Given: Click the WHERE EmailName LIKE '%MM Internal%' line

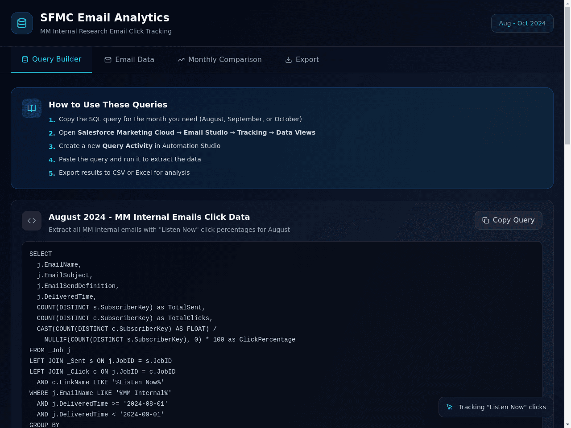Looking at the screenshot, I should (100, 393).
